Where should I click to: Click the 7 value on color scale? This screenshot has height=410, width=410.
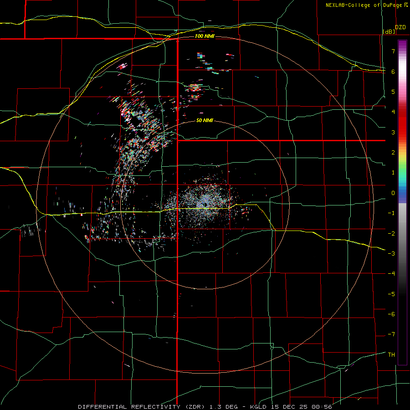393,51
